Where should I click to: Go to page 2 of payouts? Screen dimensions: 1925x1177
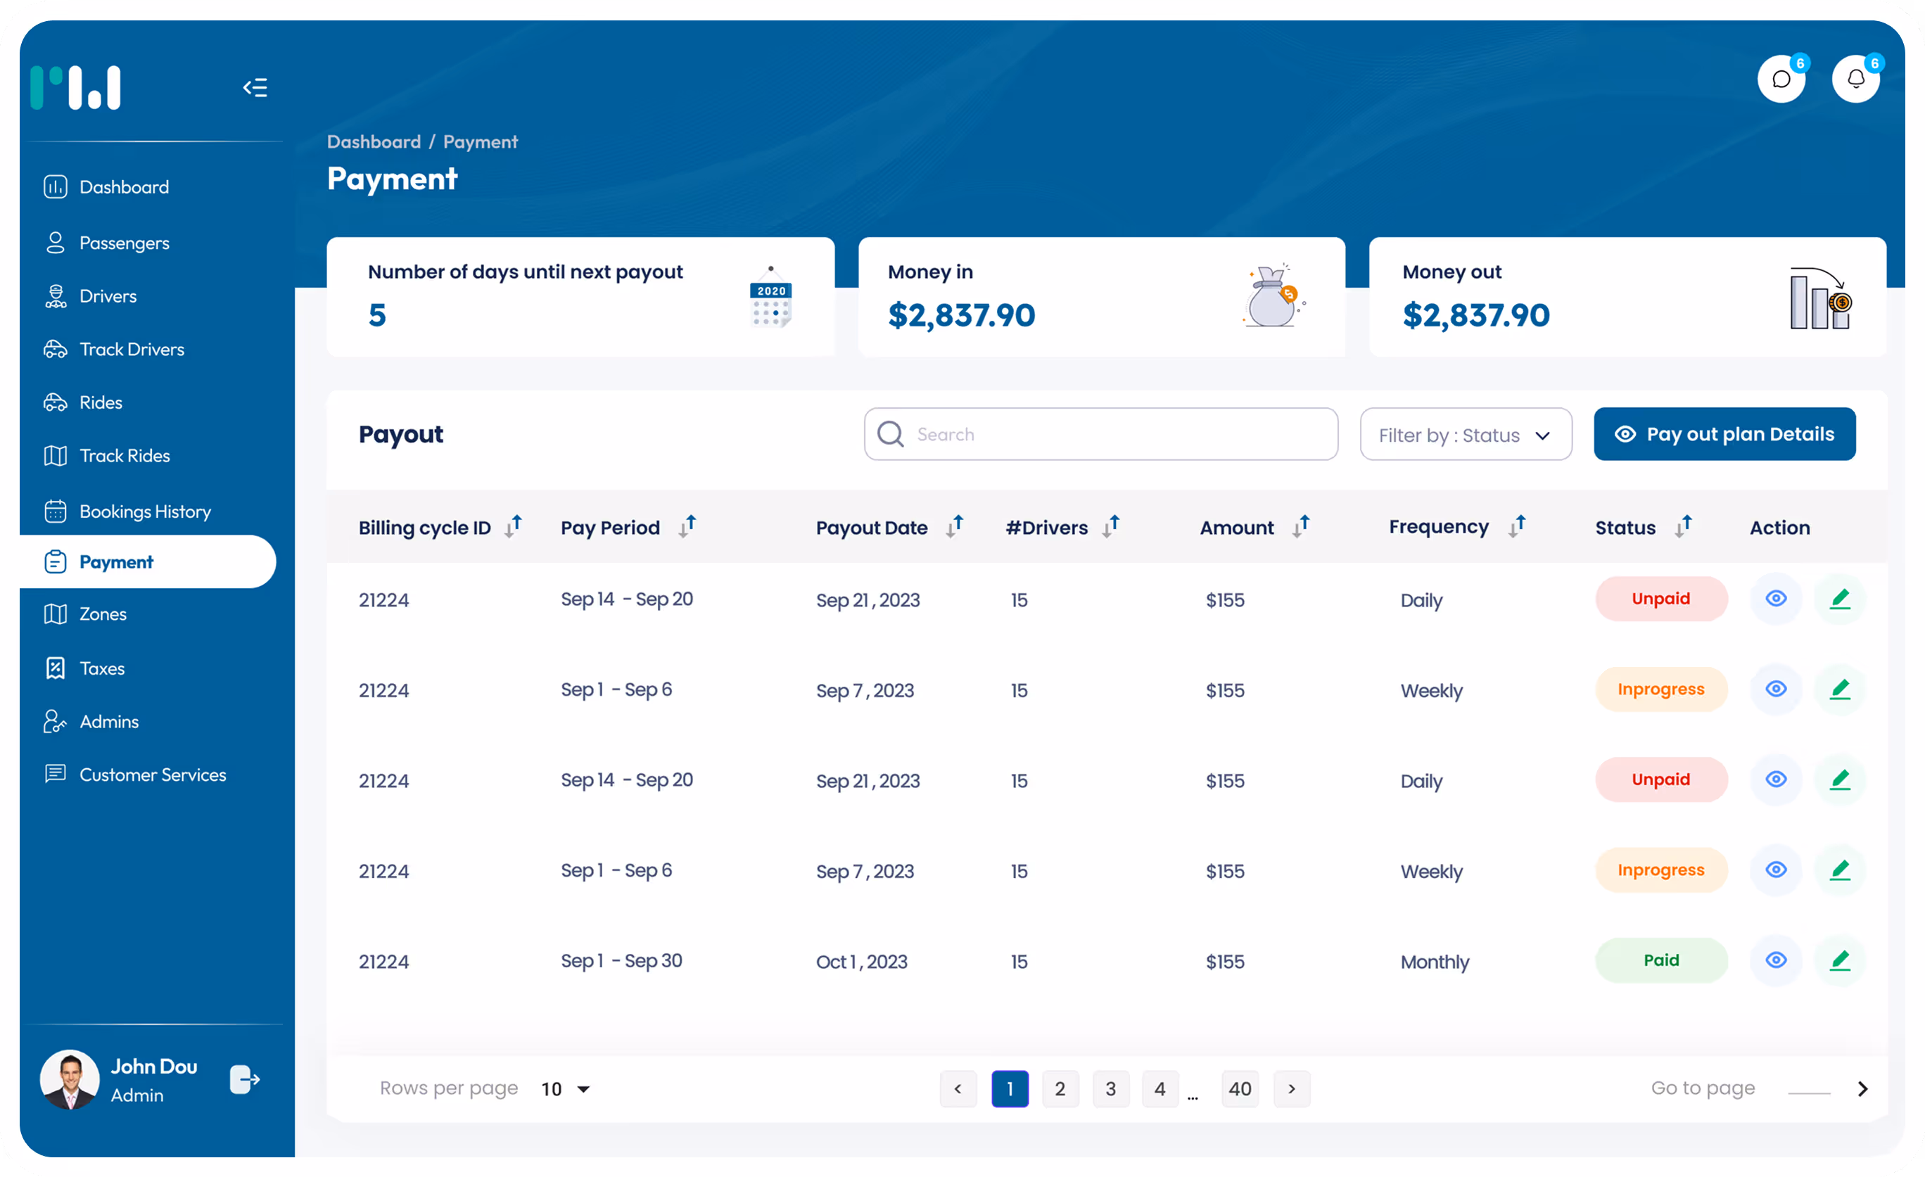(1060, 1088)
